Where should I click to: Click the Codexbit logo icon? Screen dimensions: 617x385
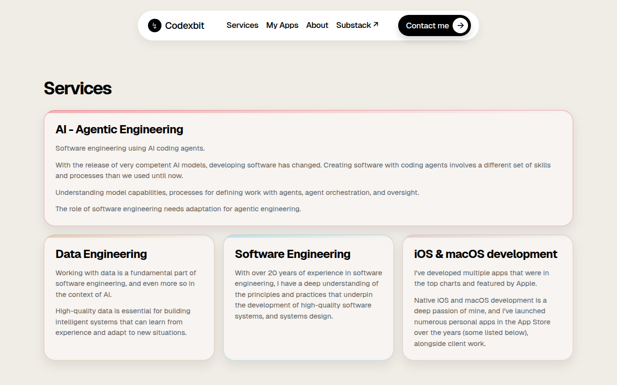click(155, 26)
